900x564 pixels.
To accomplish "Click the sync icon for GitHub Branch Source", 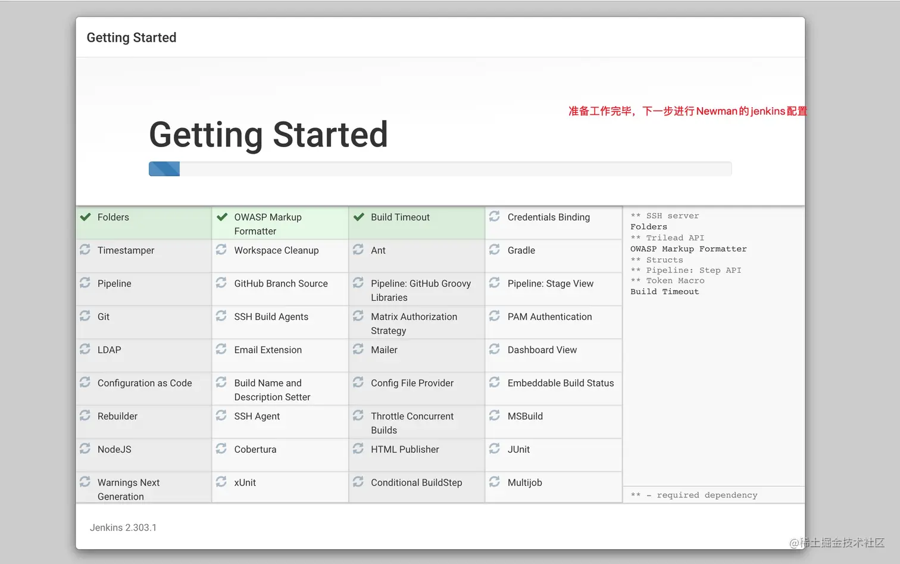I will pos(221,283).
